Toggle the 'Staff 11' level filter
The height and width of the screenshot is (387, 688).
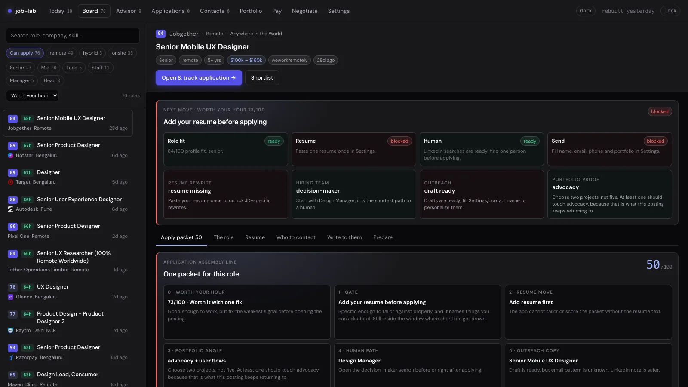click(101, 68)
